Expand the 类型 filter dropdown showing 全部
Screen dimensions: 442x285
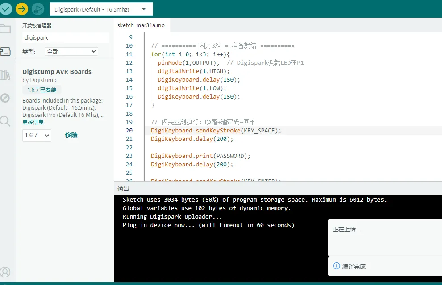tap(71, 51)
